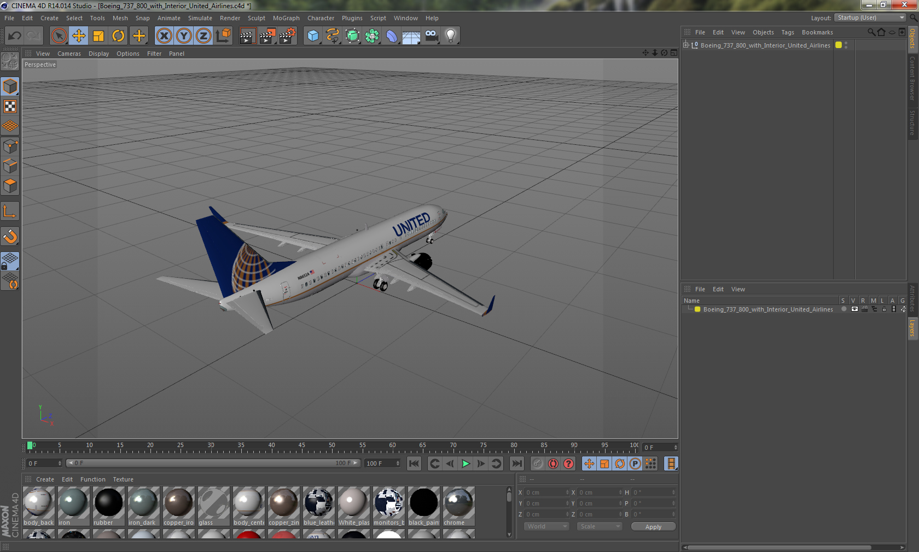919x552 pixels.
Task: Toggle position keyframe recording icon
Action: [x=589, y=463]
